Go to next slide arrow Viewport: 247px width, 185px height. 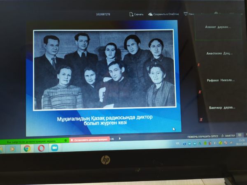tap(120, 139)
